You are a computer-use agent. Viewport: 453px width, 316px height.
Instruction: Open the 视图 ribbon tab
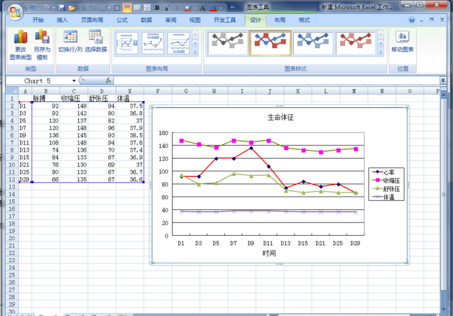click(x=195, y=20)
